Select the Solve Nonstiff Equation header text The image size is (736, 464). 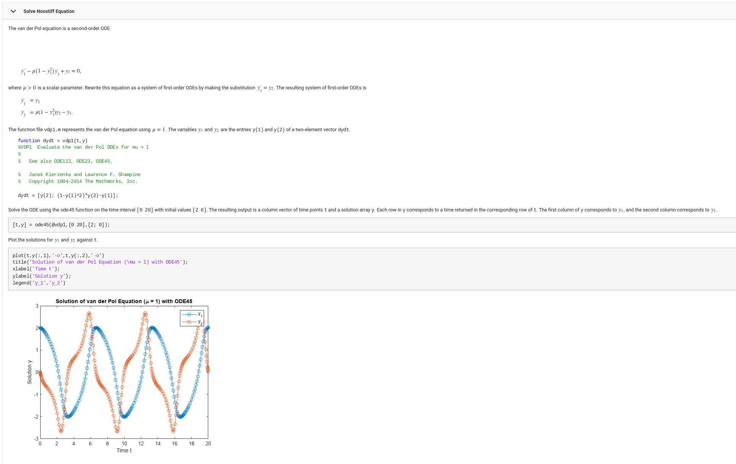tap(49, 11)
